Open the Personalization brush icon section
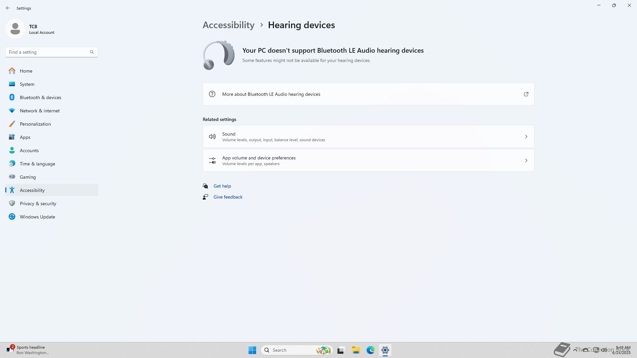 coord(12,124)
